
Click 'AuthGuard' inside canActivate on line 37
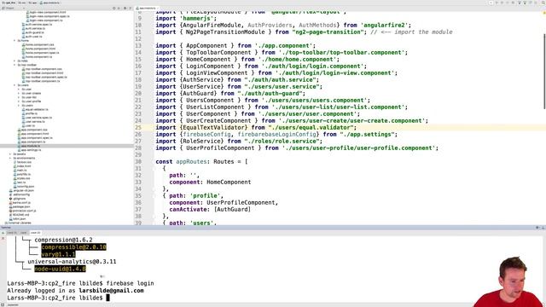232,209
